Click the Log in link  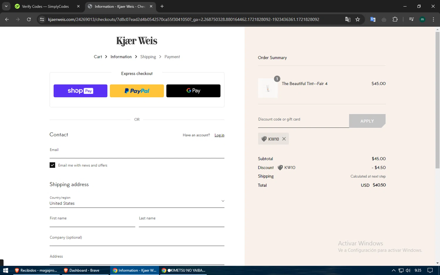coord(219,135)
